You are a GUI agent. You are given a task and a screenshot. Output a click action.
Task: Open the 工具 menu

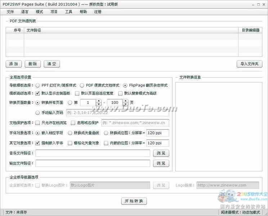pyautogui.click(x=68, y=12)
